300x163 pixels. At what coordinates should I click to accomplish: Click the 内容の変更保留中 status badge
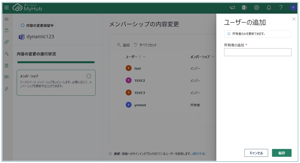(x=37, y=25)
